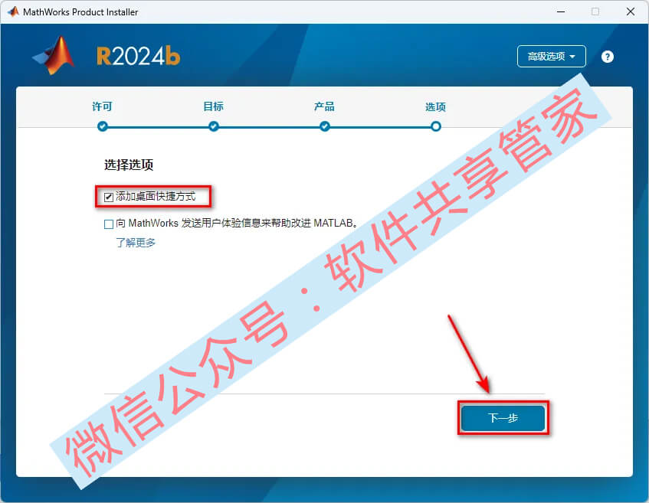Open the 了解更多 link
The height and width of the screenshot is (503, 649).
point(136,243)
